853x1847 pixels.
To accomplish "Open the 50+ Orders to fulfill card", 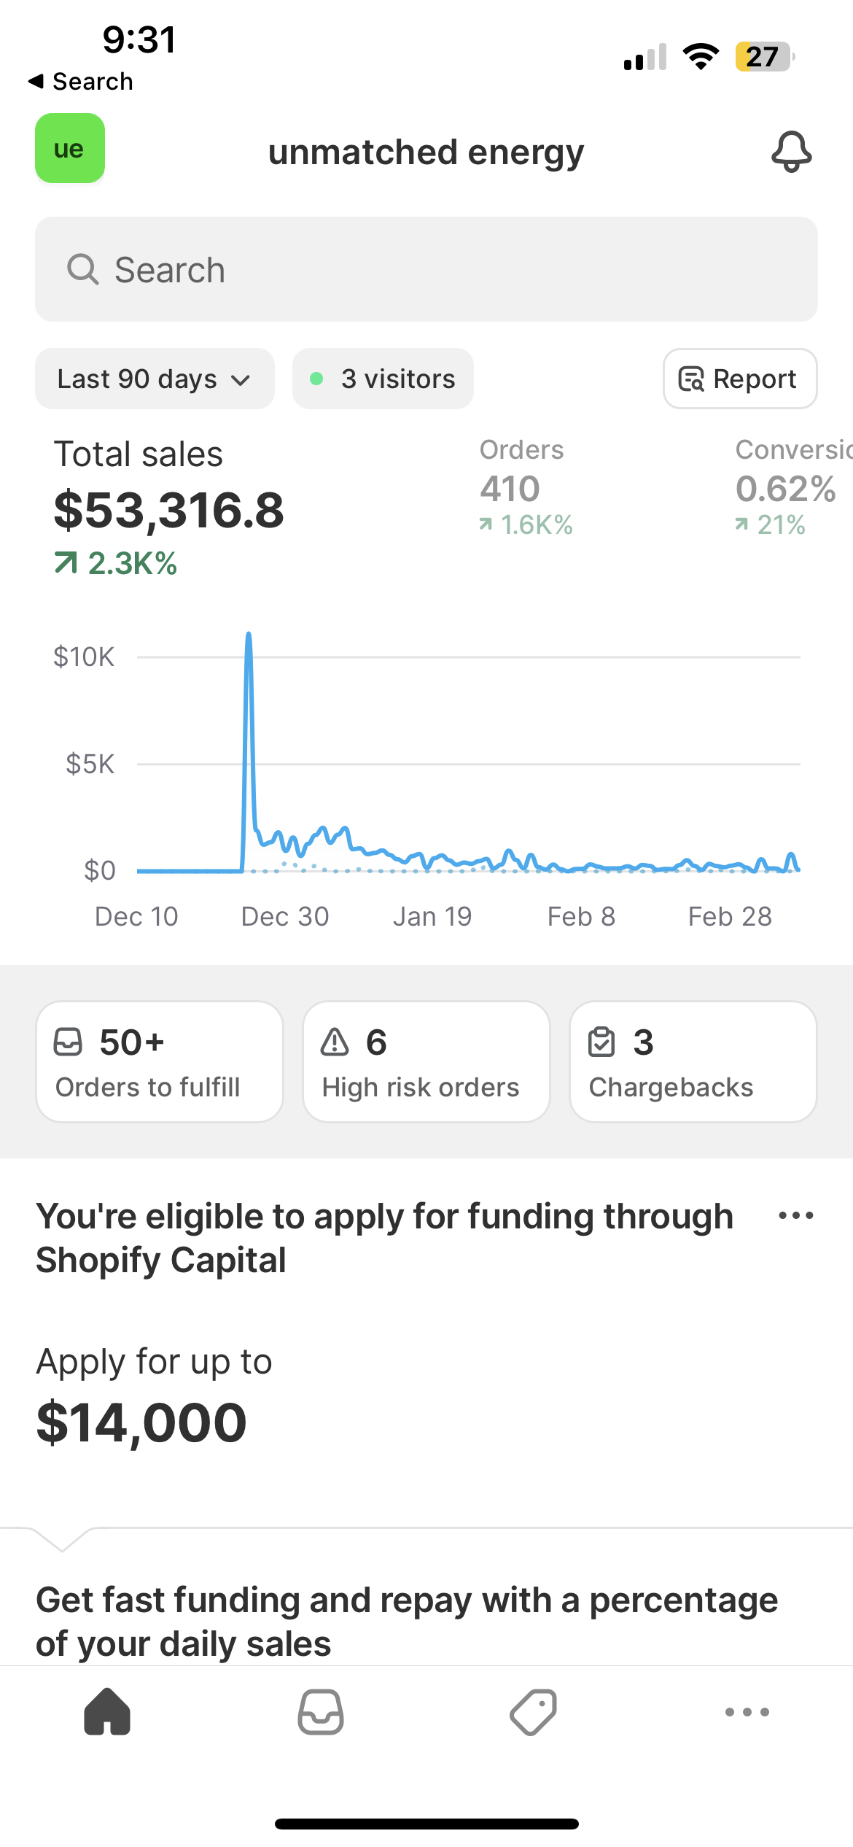I will pyautogui.click(x=160, y=1061).
